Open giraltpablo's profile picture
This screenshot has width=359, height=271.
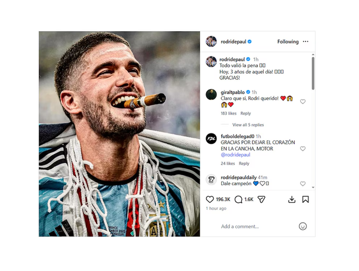[211, 95]
